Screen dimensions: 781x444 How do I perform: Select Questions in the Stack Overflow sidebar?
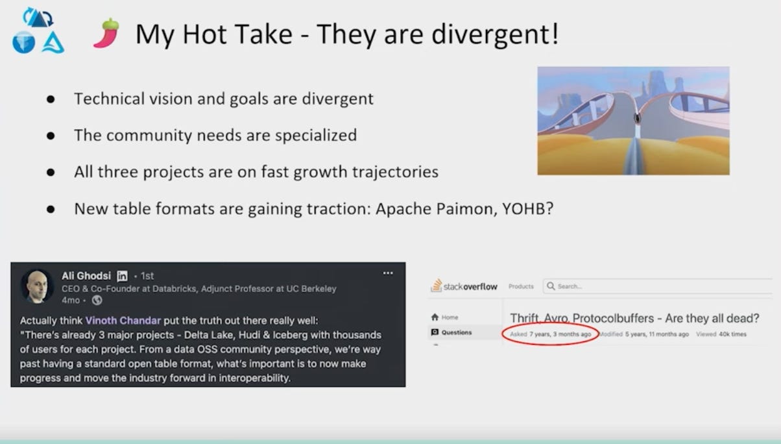point(457,332)
